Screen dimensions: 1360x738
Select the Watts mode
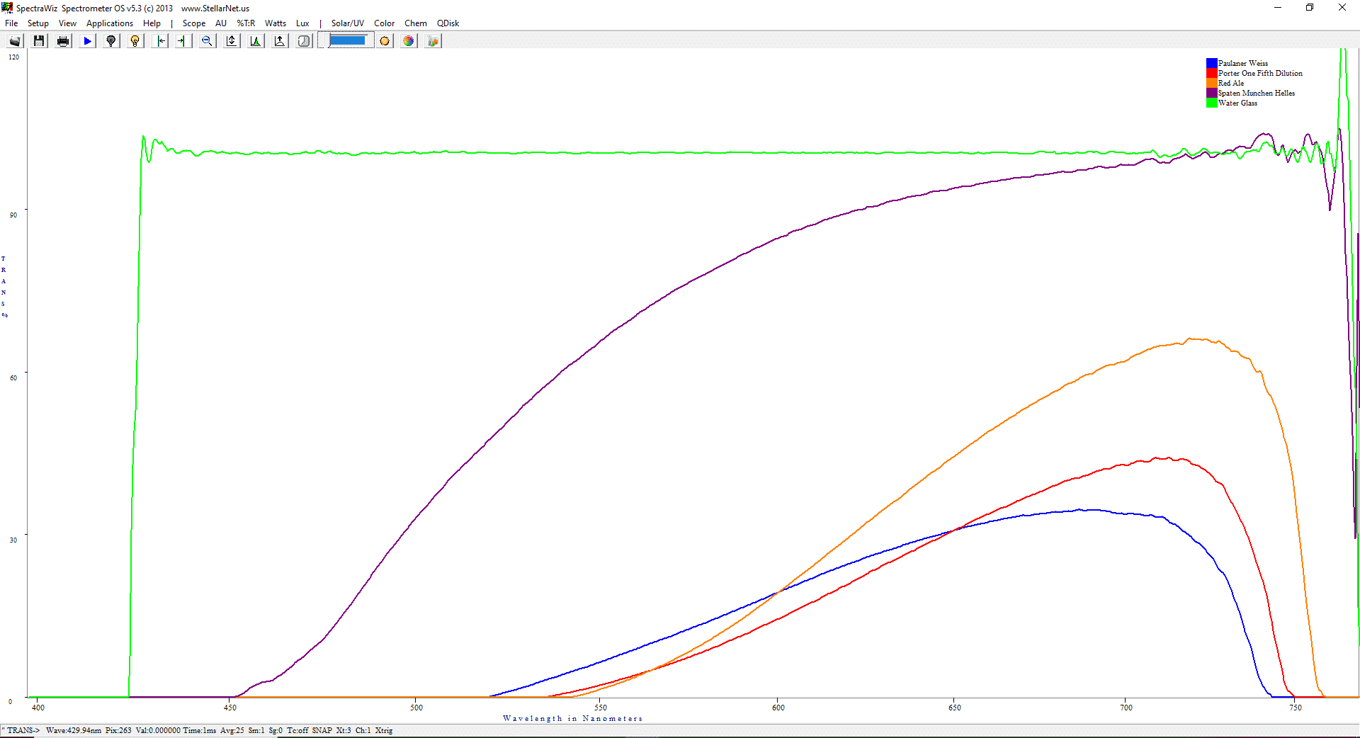point(276,23)
